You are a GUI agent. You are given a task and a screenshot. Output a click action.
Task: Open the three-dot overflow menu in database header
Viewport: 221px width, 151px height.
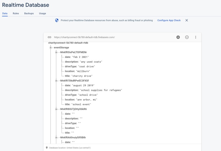[195, 37]
